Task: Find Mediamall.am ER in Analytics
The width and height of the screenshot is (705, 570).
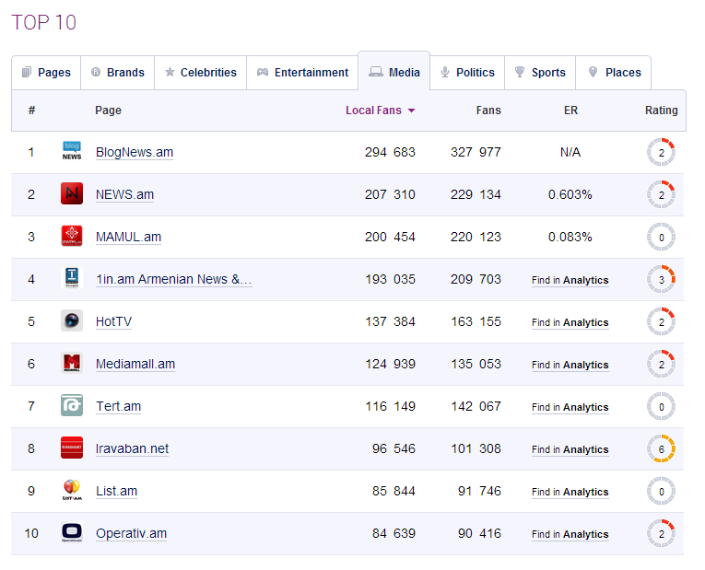Action: pyautogui.click(x=570, y=365)
